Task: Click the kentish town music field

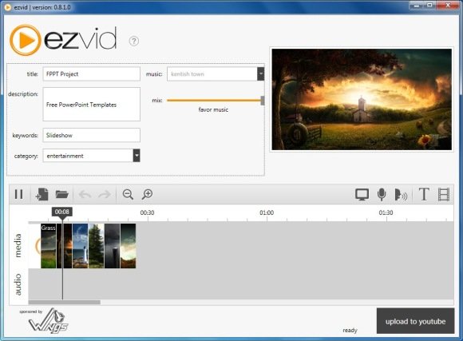Action: coord(212,74)
